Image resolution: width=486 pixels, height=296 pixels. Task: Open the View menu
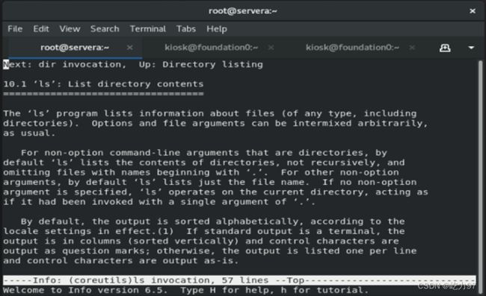click(x=70, y=29)
